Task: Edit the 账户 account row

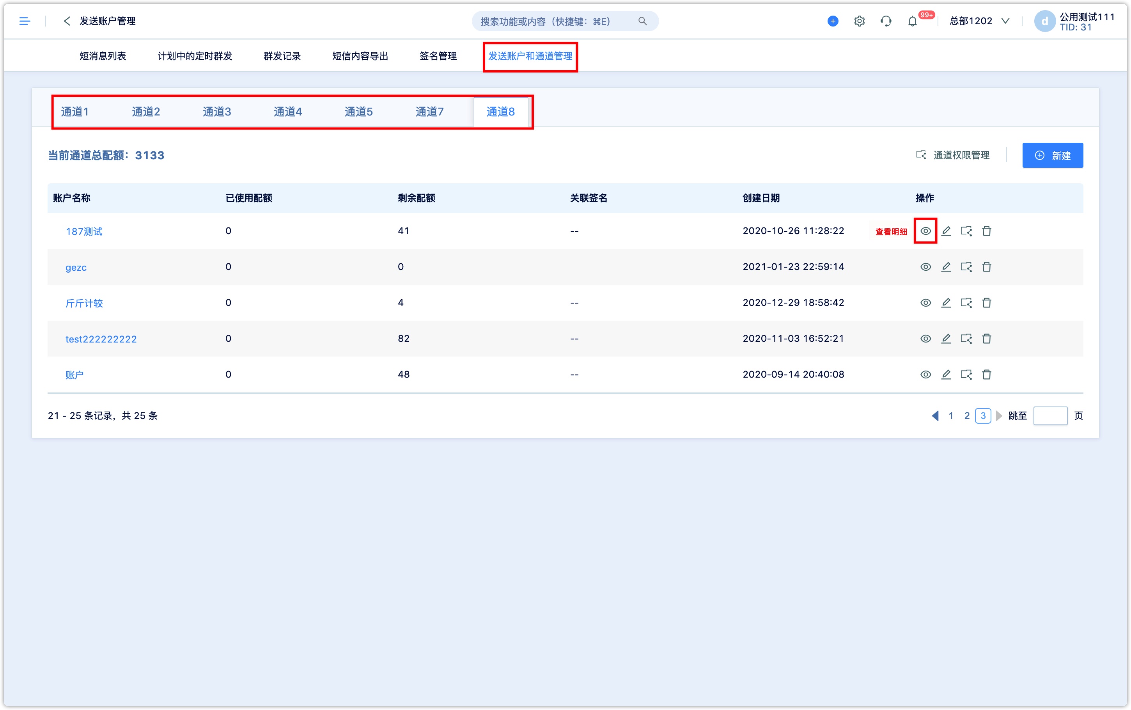Action: [x=946, y=374]
